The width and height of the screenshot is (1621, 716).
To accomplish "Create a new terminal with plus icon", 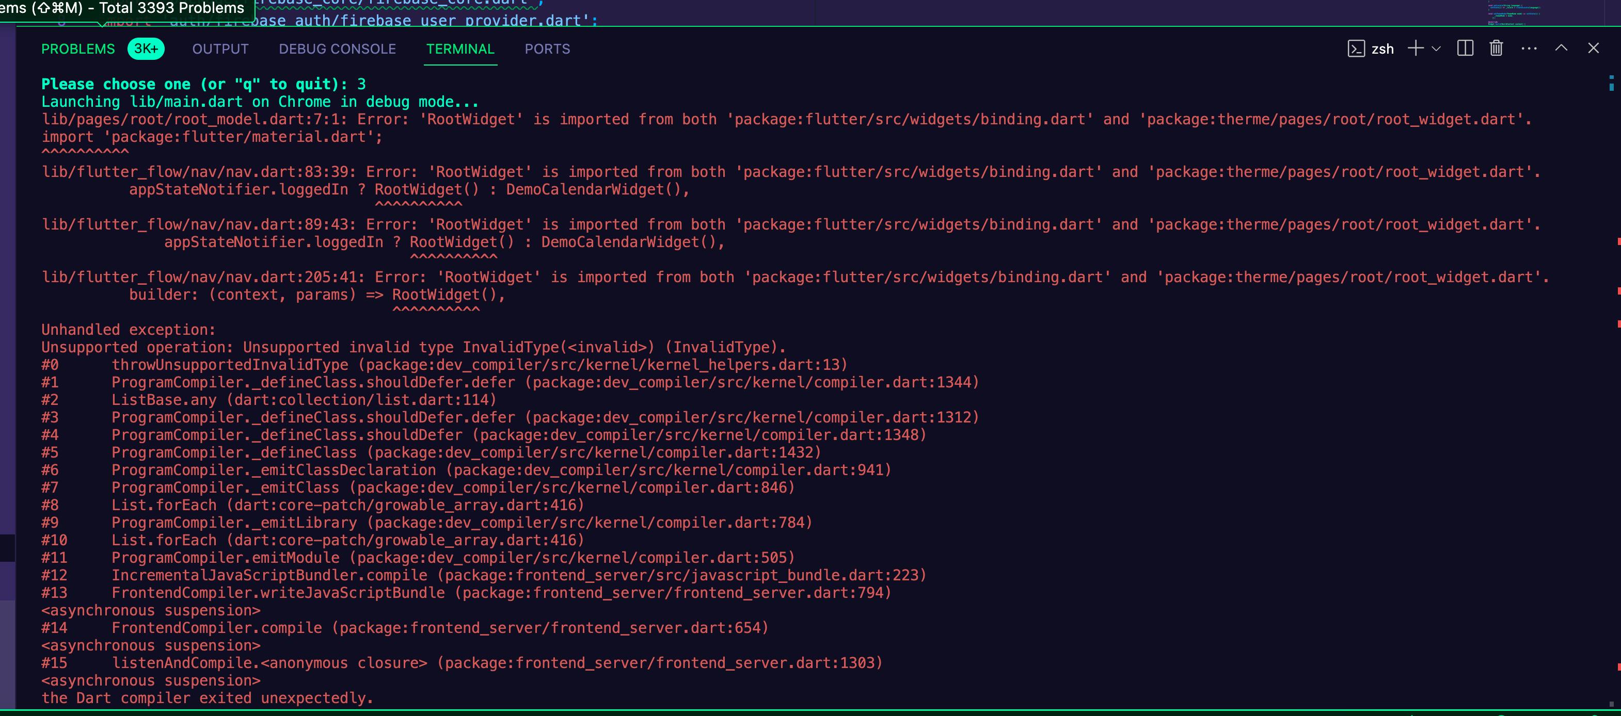I will pos(1415,48).
